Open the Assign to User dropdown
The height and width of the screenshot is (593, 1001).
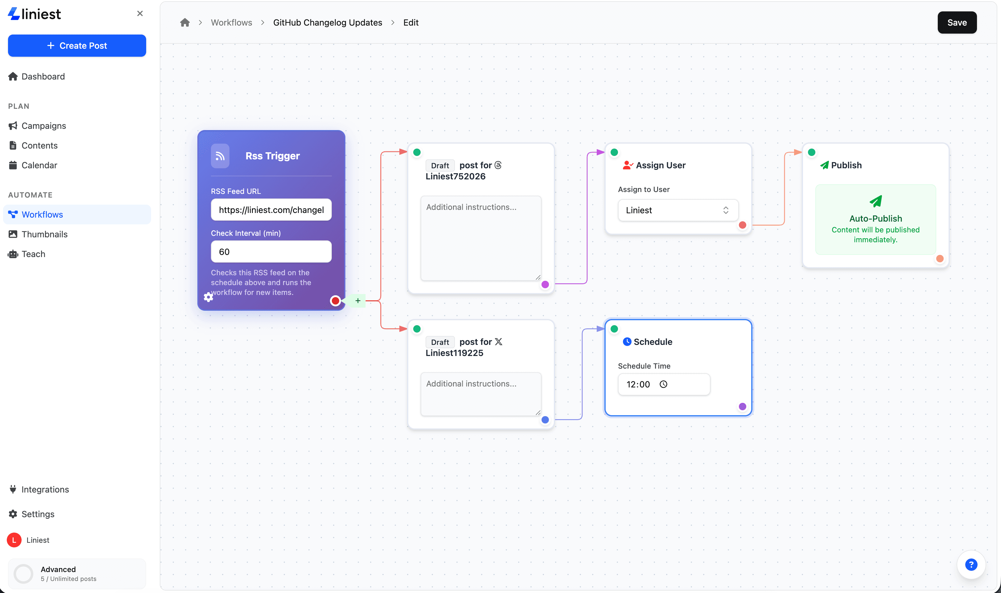pos(677,210)
